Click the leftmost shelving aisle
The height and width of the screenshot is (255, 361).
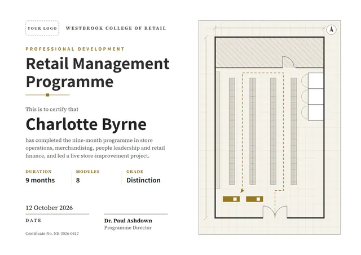tap(232, 131)
